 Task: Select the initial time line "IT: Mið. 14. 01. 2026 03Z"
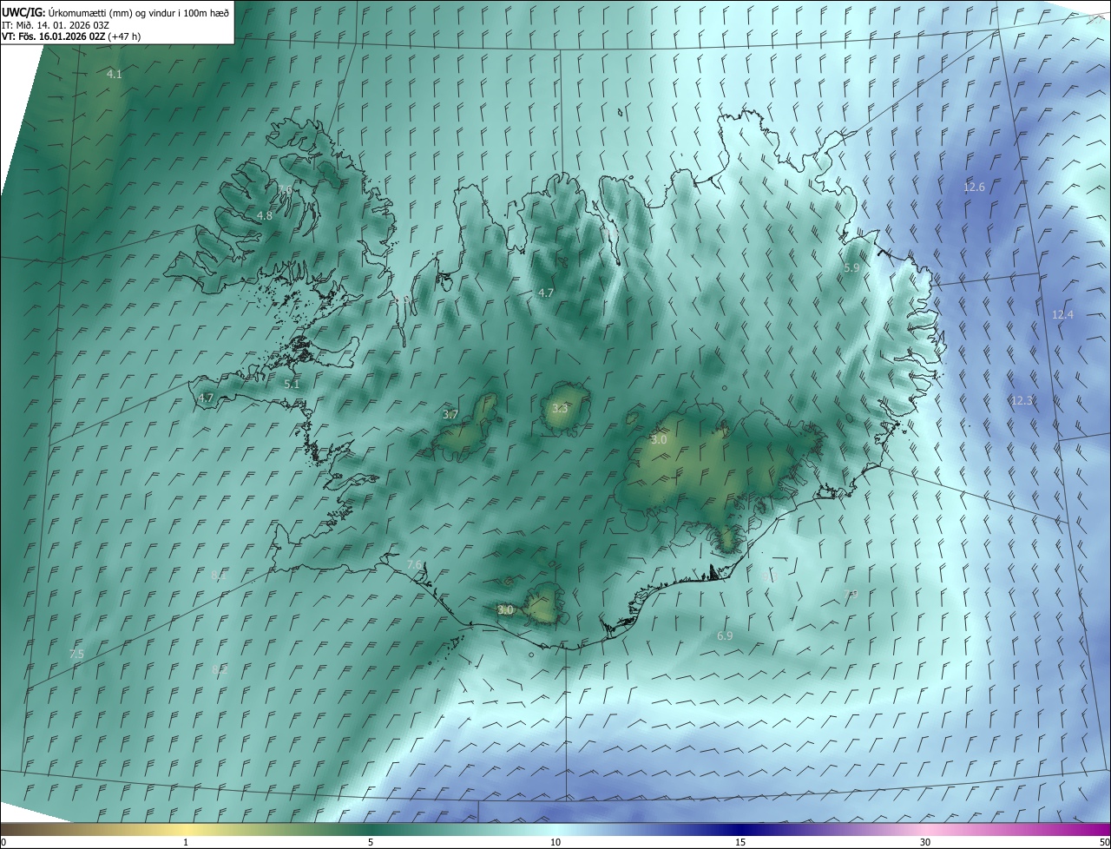pos(56,24)
